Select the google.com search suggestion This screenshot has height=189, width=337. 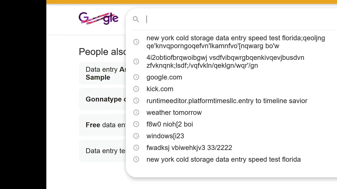pyautogui.click(x=164, y=77)
